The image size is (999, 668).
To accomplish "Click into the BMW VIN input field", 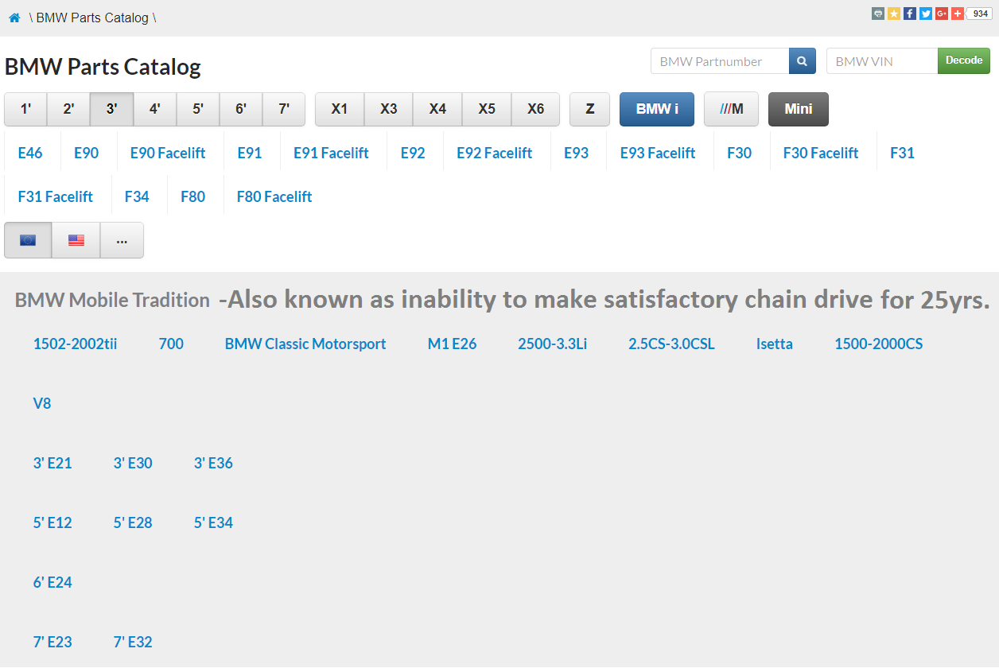I will tap(881, 61).
